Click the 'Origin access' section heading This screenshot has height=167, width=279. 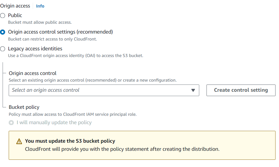(15, 6)
